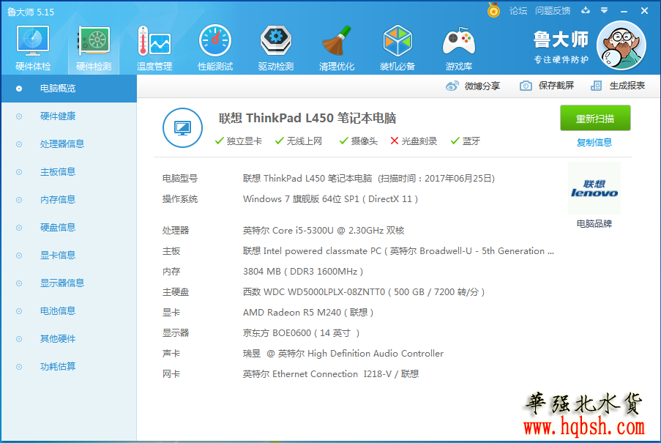Click the 联想 ThinkPad L450 title heading

coord(307,119)
